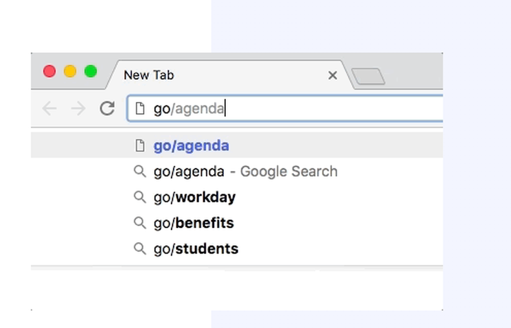Click document icon beside go/agenda suggestion
The height and width of the screenshot is (328, 511).
[x=140, y=145]
